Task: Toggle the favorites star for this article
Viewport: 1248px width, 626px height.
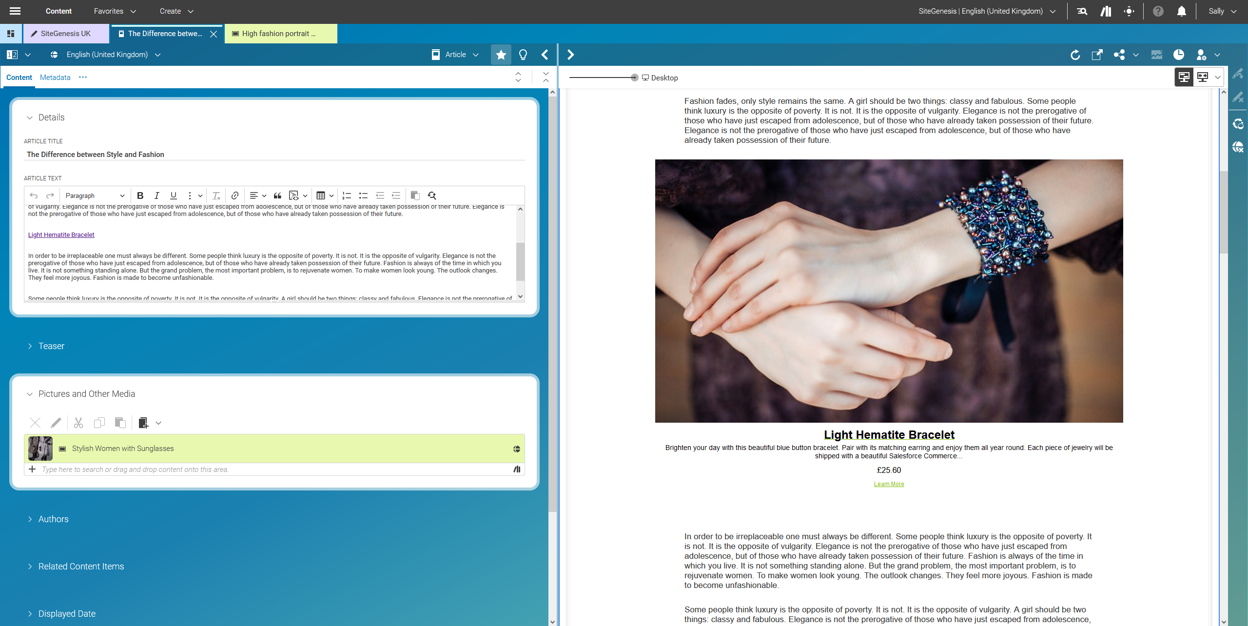Action: tap(500, 55)
